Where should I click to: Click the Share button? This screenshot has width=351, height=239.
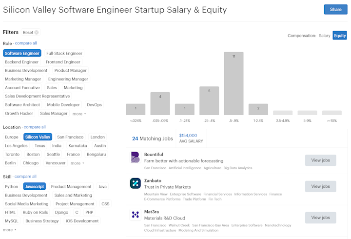335,9
